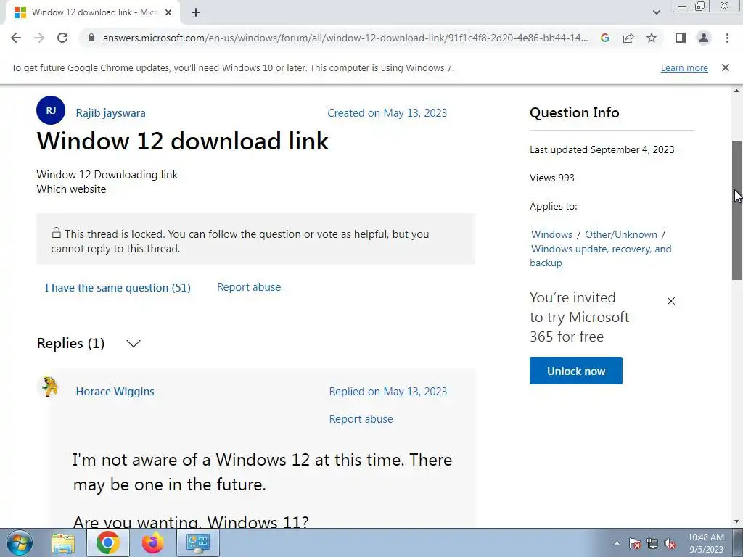Image resolution: width=743 pixels, height=557 pixels.
Task: Collapse the Replies (1) chevron
Action: coord(134,343)
